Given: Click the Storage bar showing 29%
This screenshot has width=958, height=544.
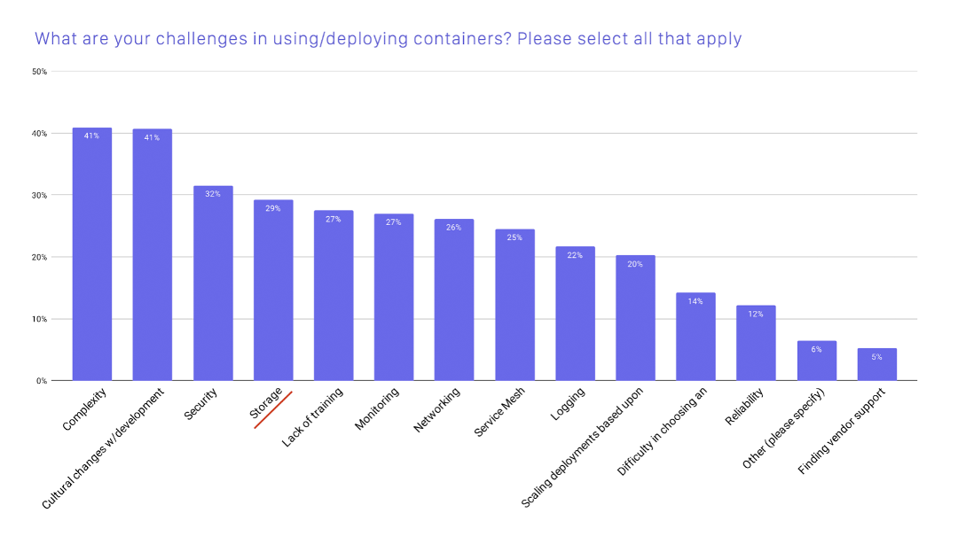Looking at the screenshot, I should (x=273, y=291).
